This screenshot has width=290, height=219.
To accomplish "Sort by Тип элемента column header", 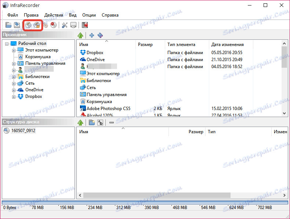I will (187, 45).
